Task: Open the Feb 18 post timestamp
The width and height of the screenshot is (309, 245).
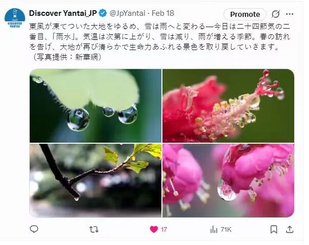Action: (x=163, y=13)
